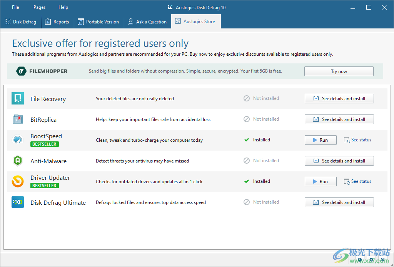Image resolution: width=394 pixels, height=267 pixels.
Task: Click 'Detect threats your antivirus may have missed'
Action: point(142,161)
